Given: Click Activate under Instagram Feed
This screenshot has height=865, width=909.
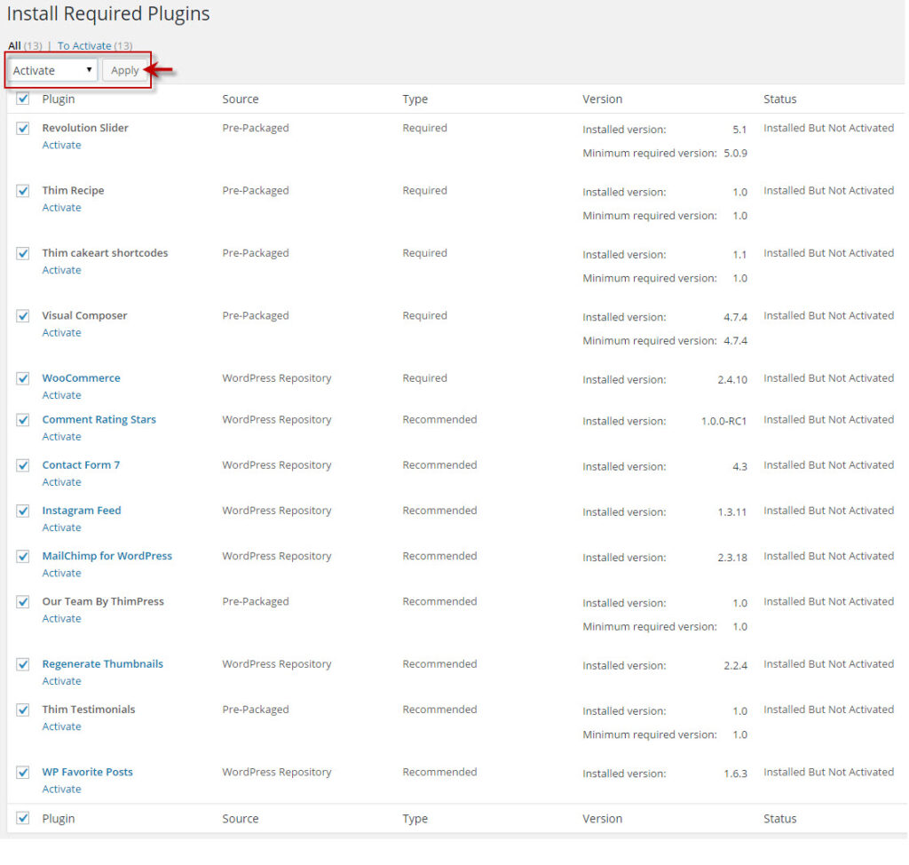Looking at the screenshot, I should point(61,528).
